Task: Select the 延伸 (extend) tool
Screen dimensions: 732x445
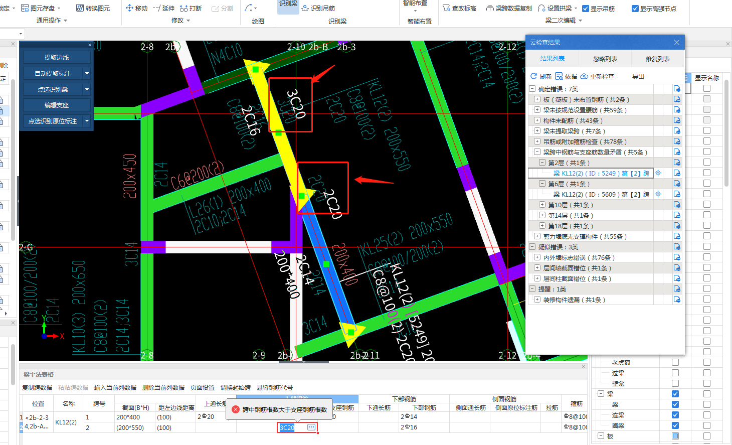Action: coord(163,8)
